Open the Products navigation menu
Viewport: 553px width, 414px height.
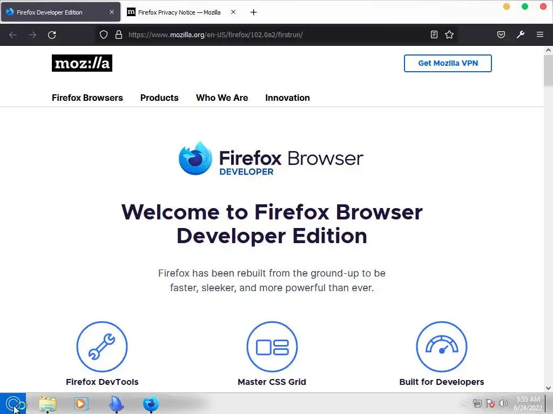coord(159,98)
